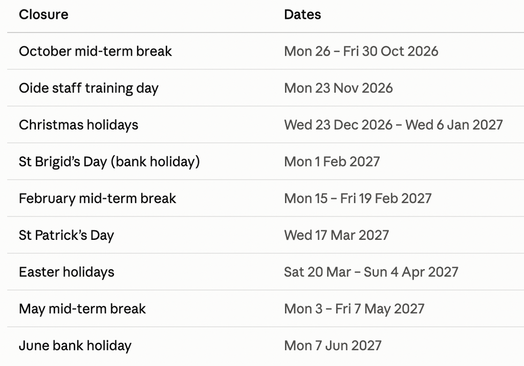Click Mon 15 – Fri 19 Feb 2027 date
Image resolution: width=524 pixels, height=366 pixels.
click(x=358, y=199)
